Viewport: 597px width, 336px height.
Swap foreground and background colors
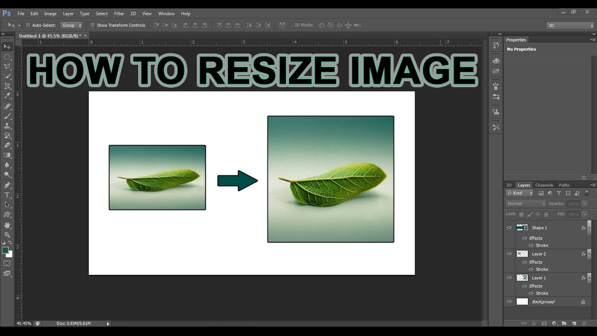tap(10, 243)
